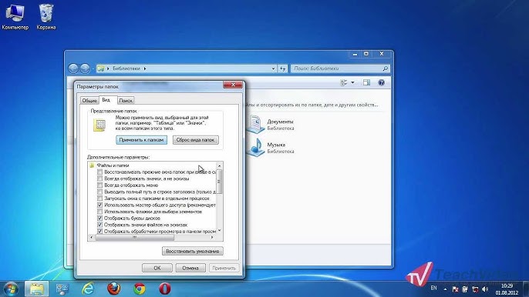Screen dimensions: 529x297
Task: Close the Параметры папок dialog
Action: click(233, 85)
